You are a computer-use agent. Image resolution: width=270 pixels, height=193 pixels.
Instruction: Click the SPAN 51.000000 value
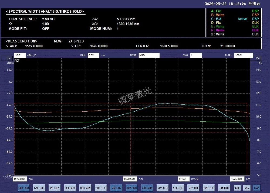click(228, 46)
